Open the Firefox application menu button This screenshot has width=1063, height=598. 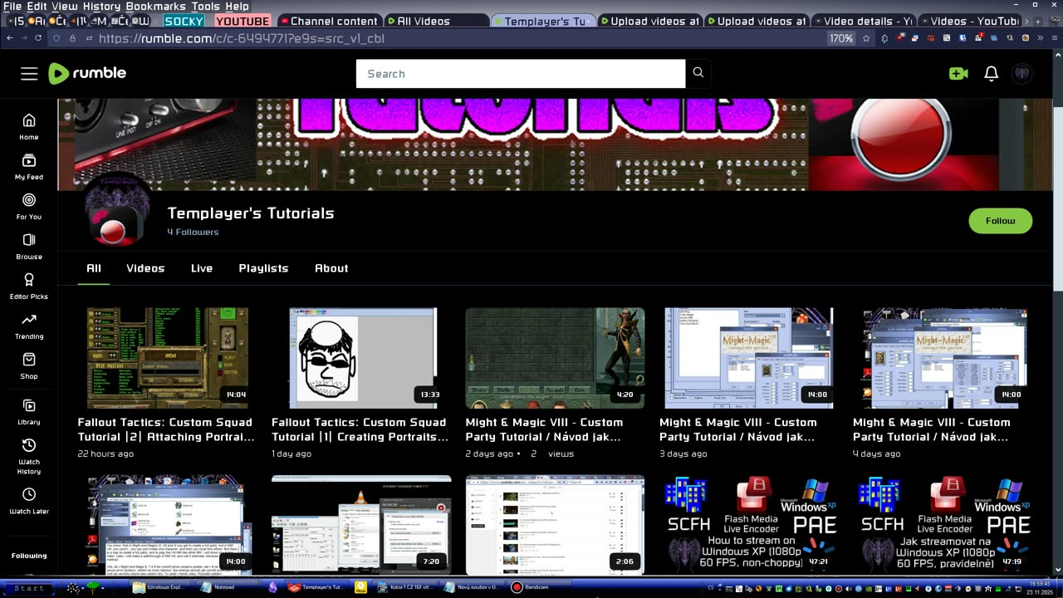1056,38
